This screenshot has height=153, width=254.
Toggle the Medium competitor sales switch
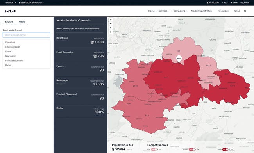pos(192,149)
